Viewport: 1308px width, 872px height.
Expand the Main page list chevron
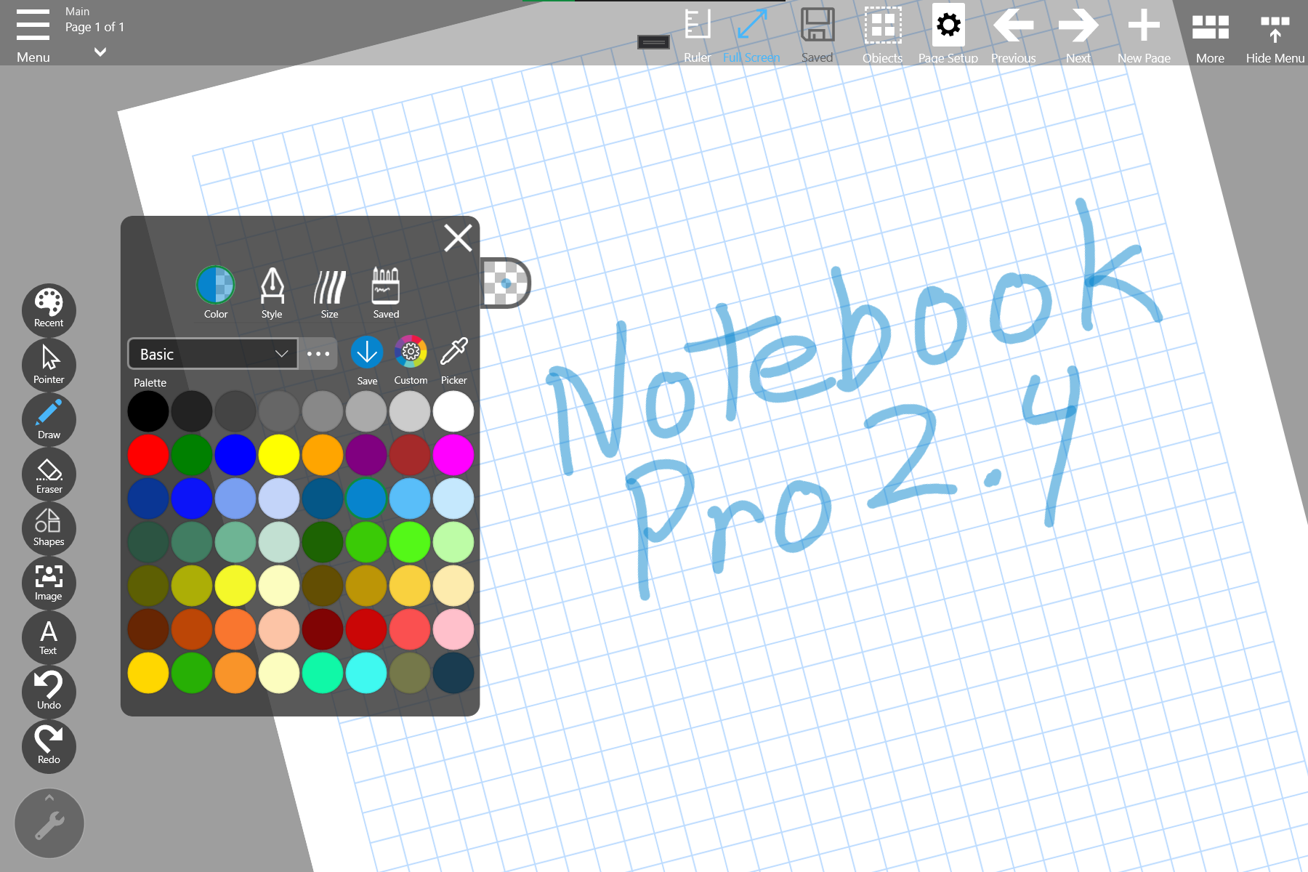pyautogui.click(x=100, y=52)
